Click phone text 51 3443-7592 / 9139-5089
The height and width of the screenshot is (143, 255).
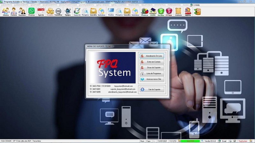(x=100, y=86)
